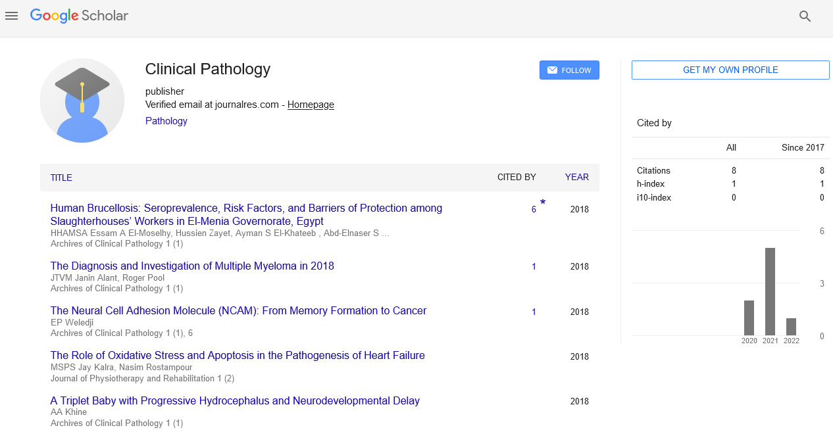
Task: Click the 2022 bar in citations chart
Action: pos(791,327)
